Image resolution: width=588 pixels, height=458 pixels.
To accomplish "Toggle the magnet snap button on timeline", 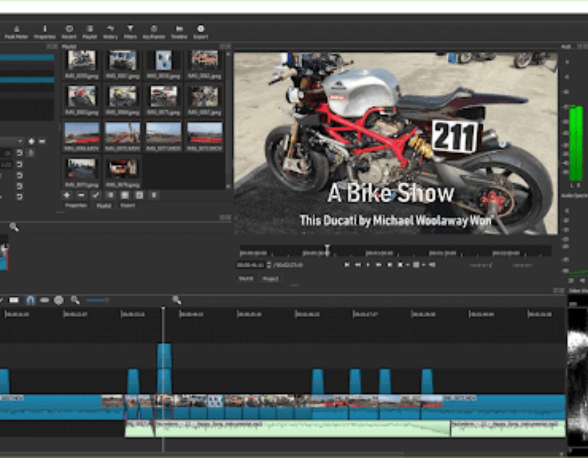I will (30, 300).
